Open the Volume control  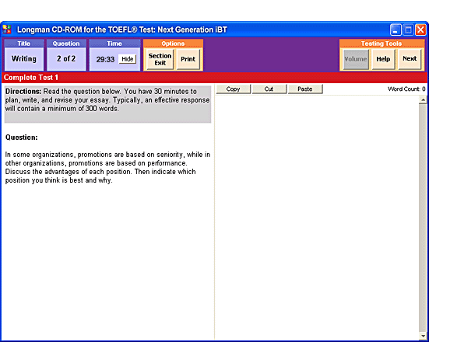(x=355, y=59)
